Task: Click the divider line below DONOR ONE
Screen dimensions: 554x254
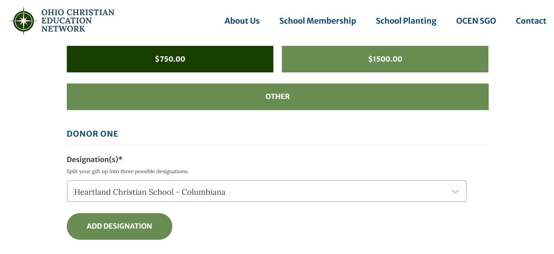Action: 277,145
